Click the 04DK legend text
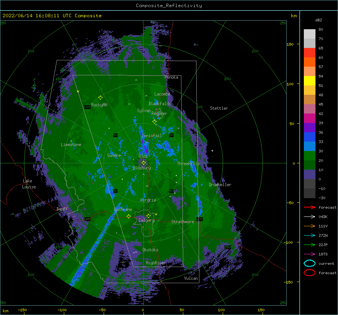This screenshot has height=315, width=338. pos(323,216)
